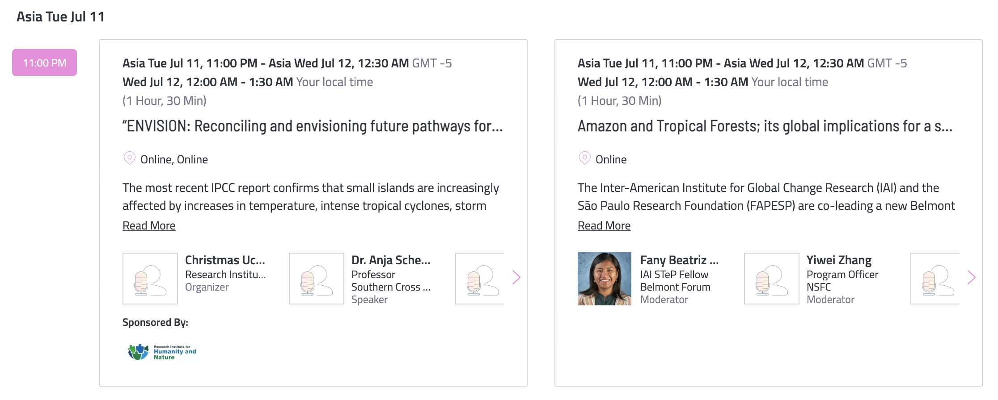The height and width of the screenshot is (400, 998).
Task: Click Read More under Inter-American Institute description
Action: 604,225
